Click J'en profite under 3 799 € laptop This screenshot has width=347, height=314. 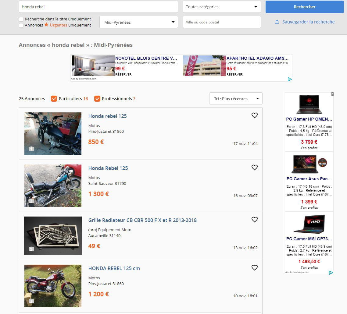point(309,148)
